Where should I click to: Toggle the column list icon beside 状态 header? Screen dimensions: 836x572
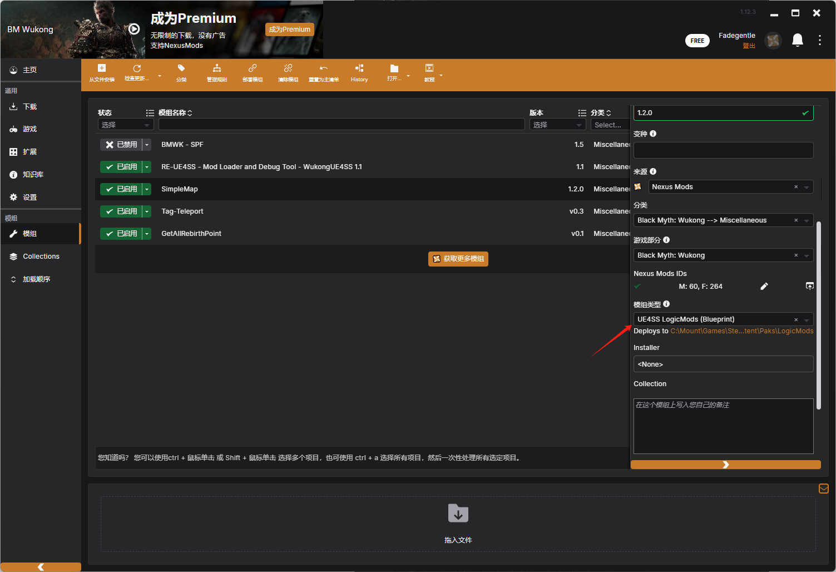[150, 112]
